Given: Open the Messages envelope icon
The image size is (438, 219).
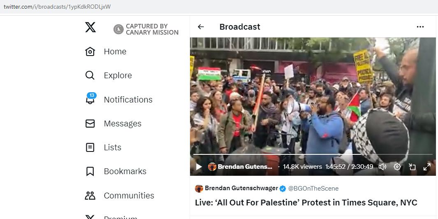Looking at the screenshot, I should [90, 123].
